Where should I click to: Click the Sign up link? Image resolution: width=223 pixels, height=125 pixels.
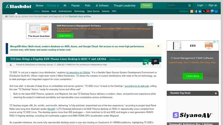(x=213, y=5)
